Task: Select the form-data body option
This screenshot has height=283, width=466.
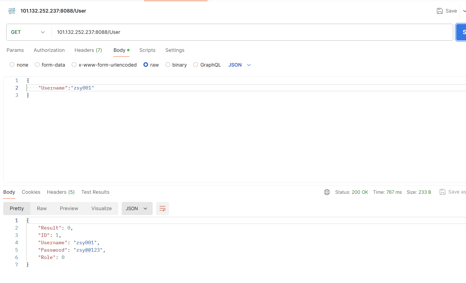Action: click(x=50, y=65)
